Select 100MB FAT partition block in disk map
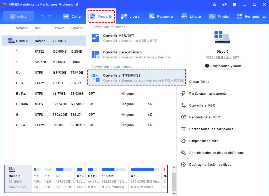269x196 pixels. click(x=38, y=179)
